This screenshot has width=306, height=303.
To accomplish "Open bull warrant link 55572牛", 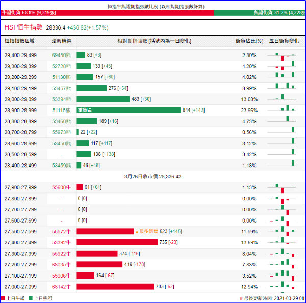I will 61,232.
